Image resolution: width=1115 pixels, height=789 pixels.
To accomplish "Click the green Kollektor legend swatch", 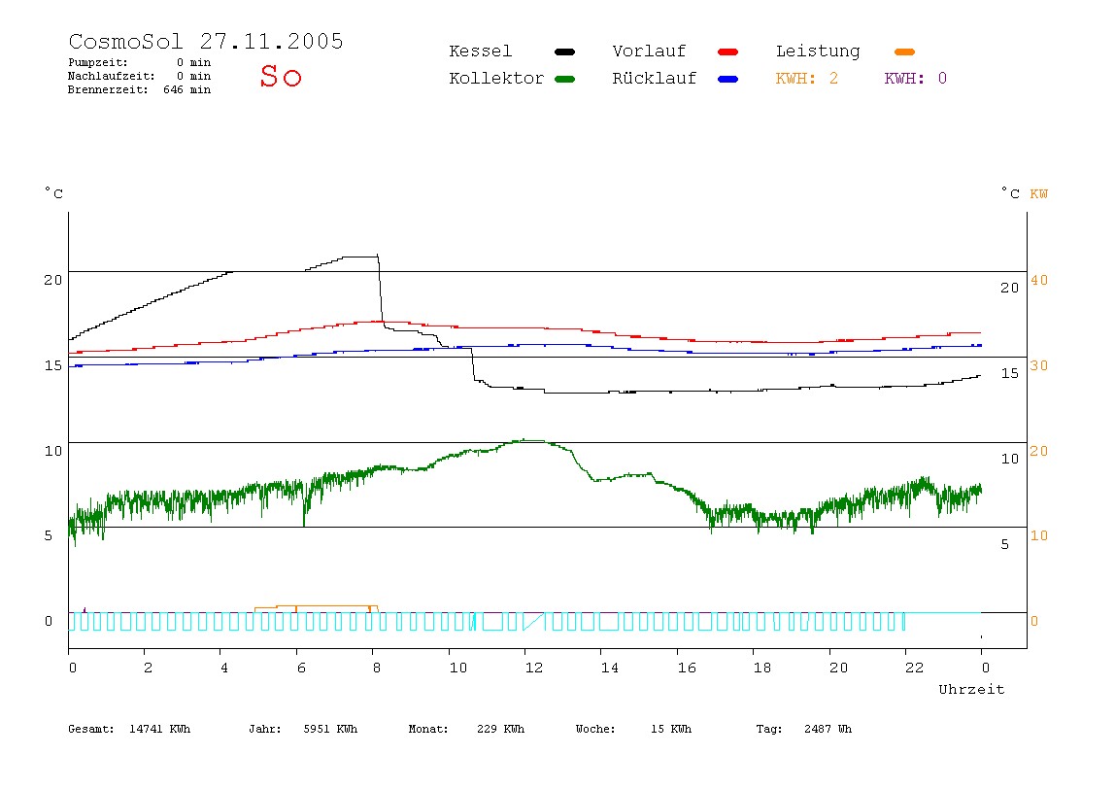I will pos(564,79).
